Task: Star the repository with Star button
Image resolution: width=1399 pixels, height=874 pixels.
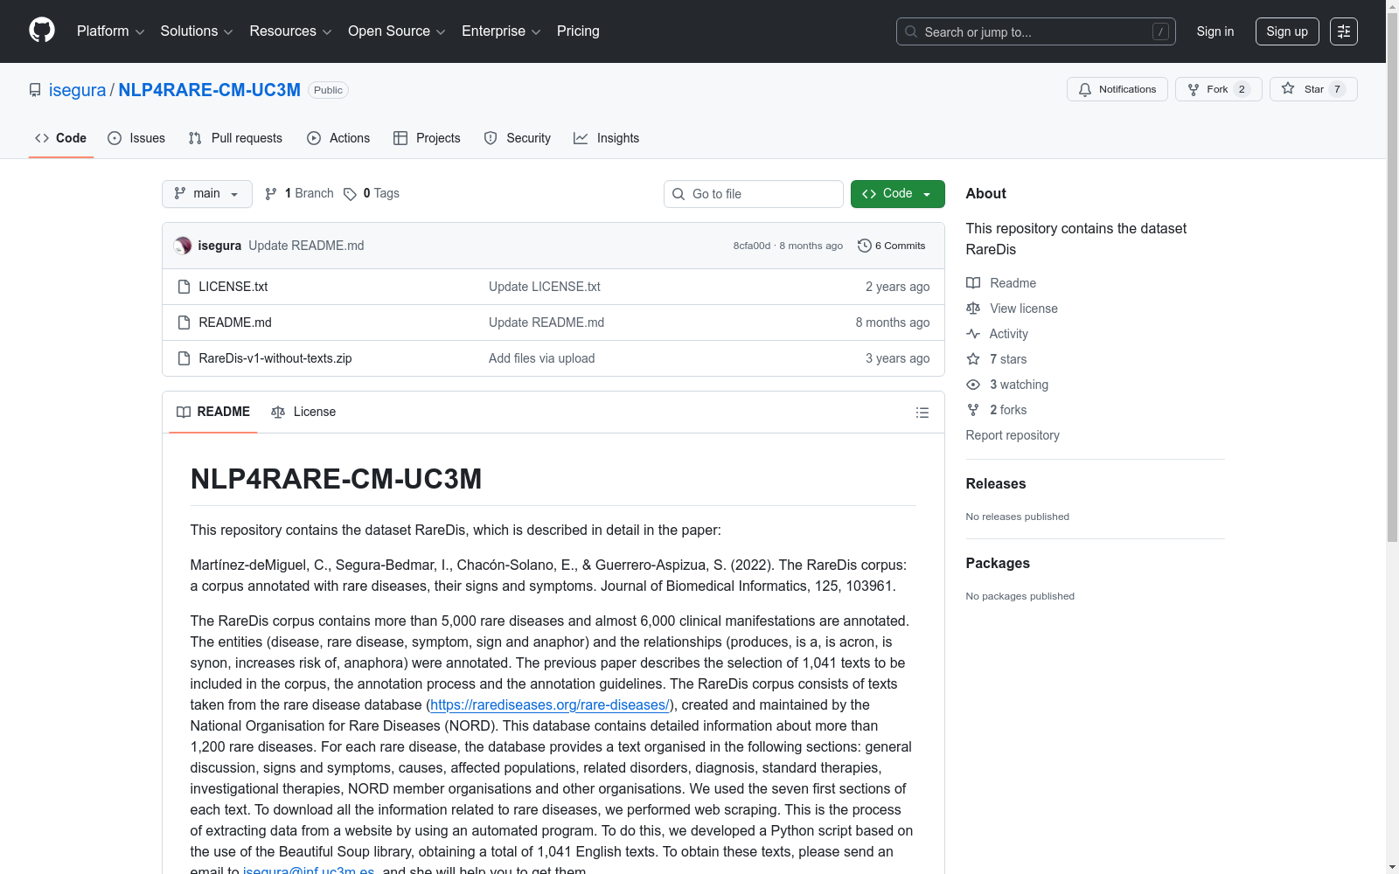Action: (1313, 89)
